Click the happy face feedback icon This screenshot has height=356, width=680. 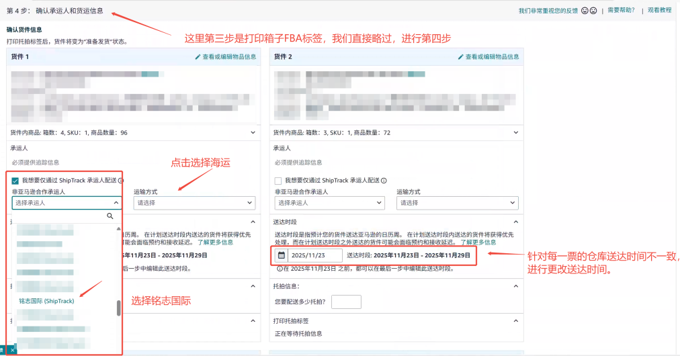click(x=585, y=10)
